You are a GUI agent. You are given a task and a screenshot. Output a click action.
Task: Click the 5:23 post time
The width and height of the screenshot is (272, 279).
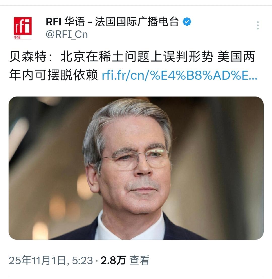(82, 260)
